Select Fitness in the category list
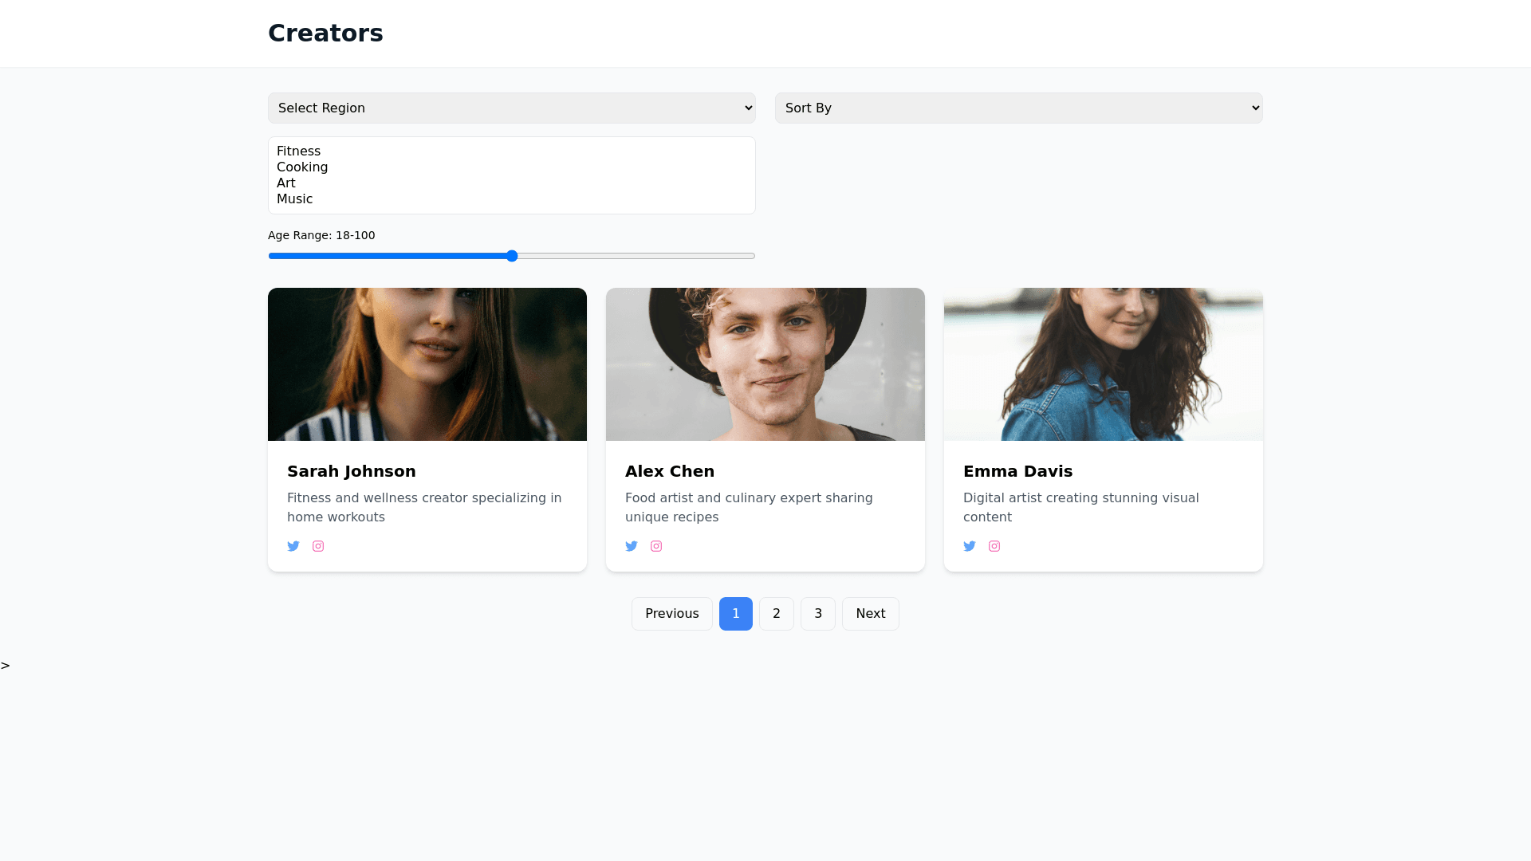 coord(299,151)
